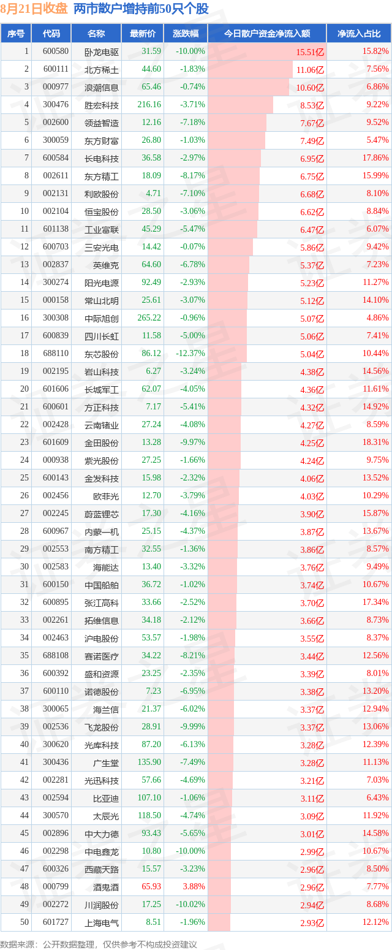Select stock name 浪潮信息
Screen dimensions: 392x950
102,87
